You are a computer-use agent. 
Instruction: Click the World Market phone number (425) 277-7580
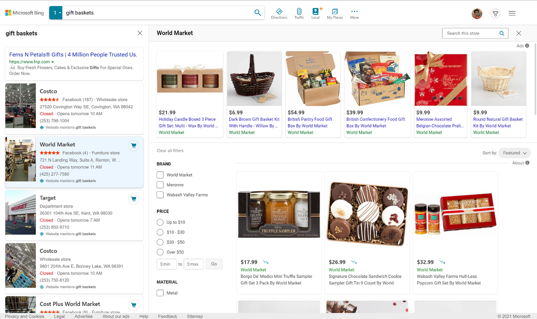(54, 174)
